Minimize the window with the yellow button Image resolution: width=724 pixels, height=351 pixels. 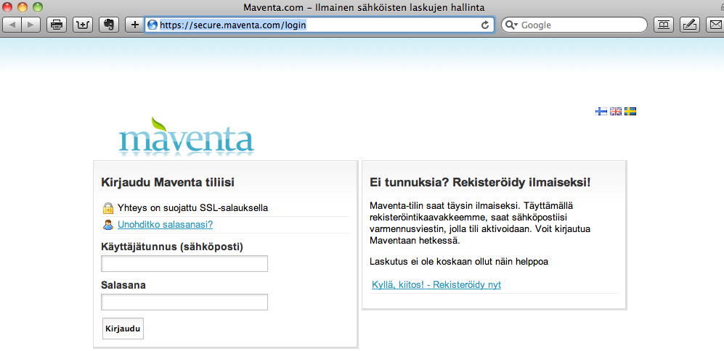pyautogui.click(x=23, y=7)
